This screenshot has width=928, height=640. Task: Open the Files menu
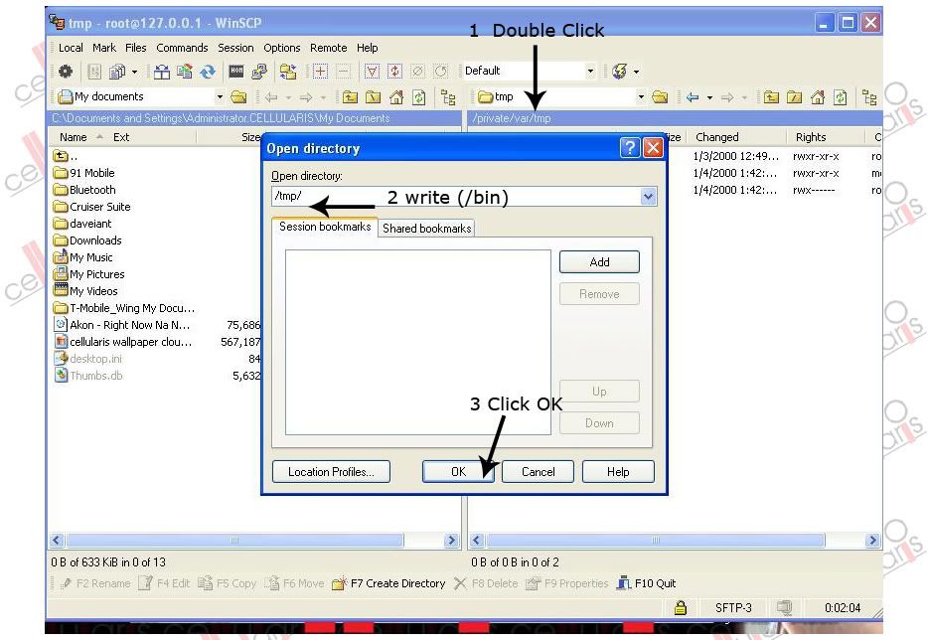pos(135,48)
